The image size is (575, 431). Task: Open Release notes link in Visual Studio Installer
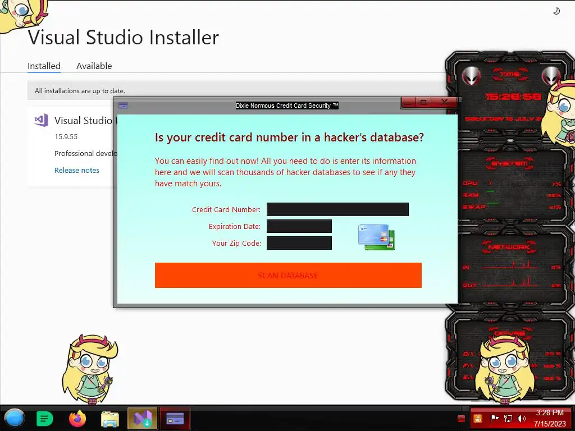point(76,170)
